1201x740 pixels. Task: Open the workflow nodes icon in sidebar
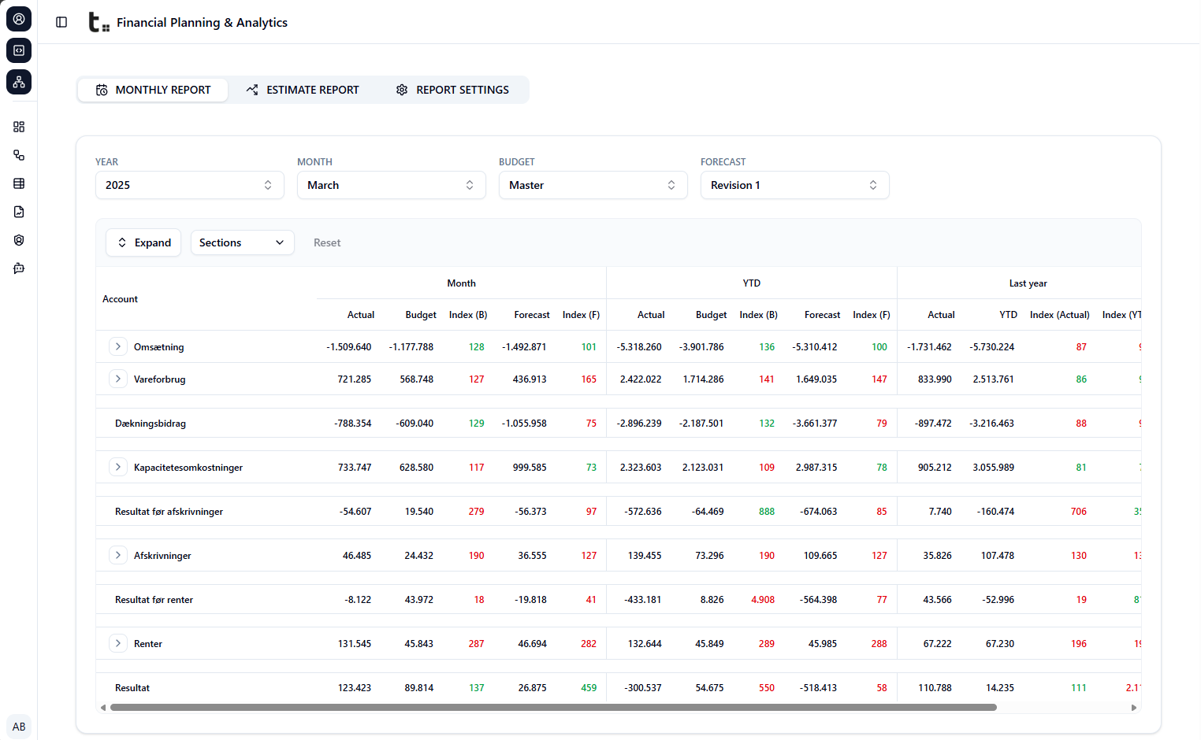19,155
